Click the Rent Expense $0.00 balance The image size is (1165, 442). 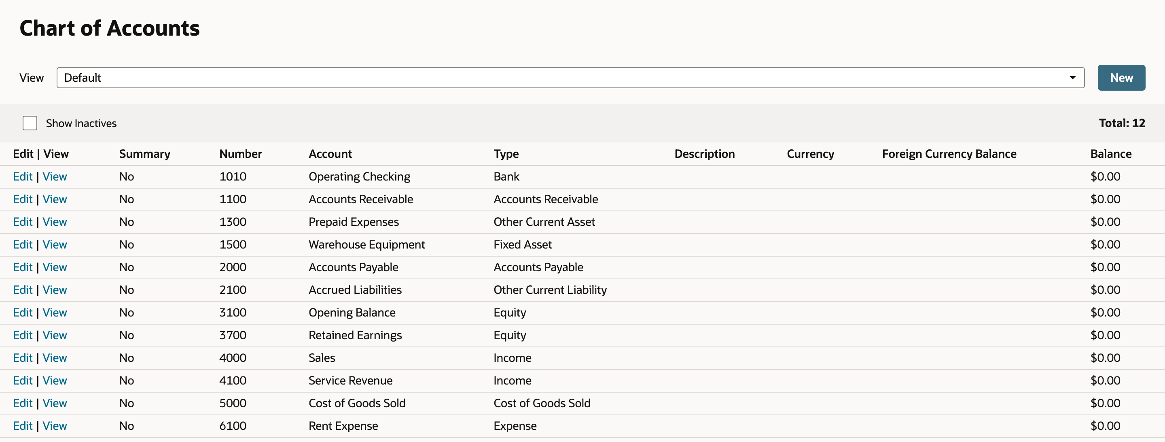click(1105, 425)
